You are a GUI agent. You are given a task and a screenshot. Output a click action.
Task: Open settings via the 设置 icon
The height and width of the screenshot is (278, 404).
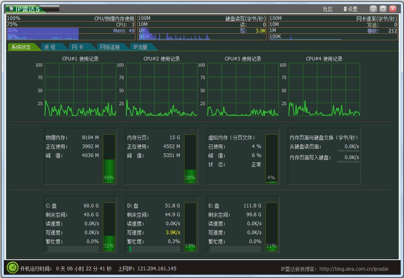point(350,9)
